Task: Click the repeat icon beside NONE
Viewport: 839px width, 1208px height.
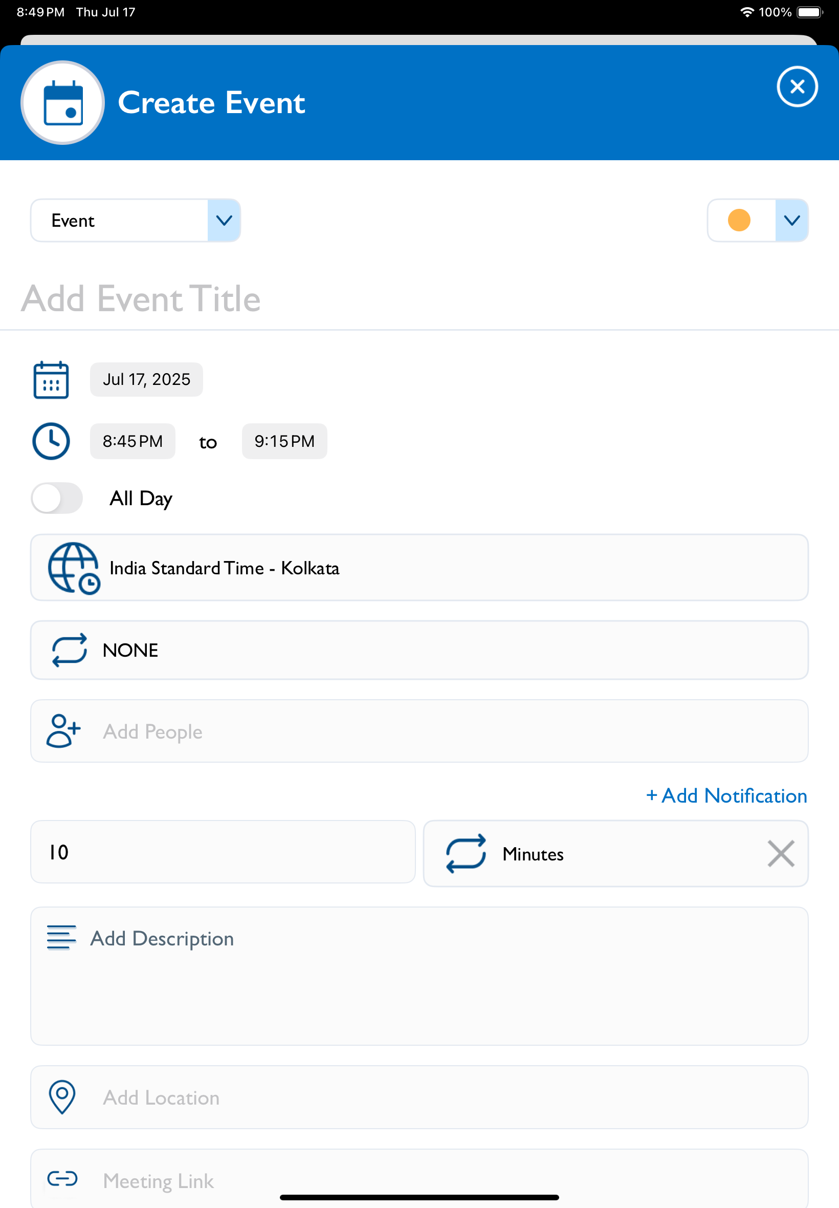Action: [x=70, y=650]
